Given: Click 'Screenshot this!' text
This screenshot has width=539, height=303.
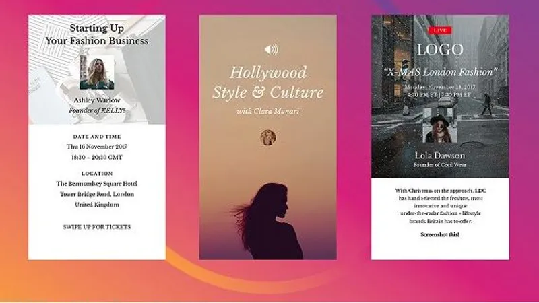Looking at the screenshot, I should [x=440, y=234].
